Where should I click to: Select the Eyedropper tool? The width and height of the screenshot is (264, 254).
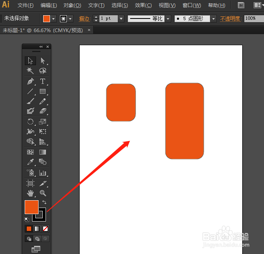tap(30, 162)
